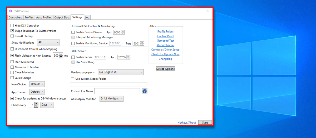
Task: Enable the Hide DS4 Controller checkbox
Action: pos(12,26)
